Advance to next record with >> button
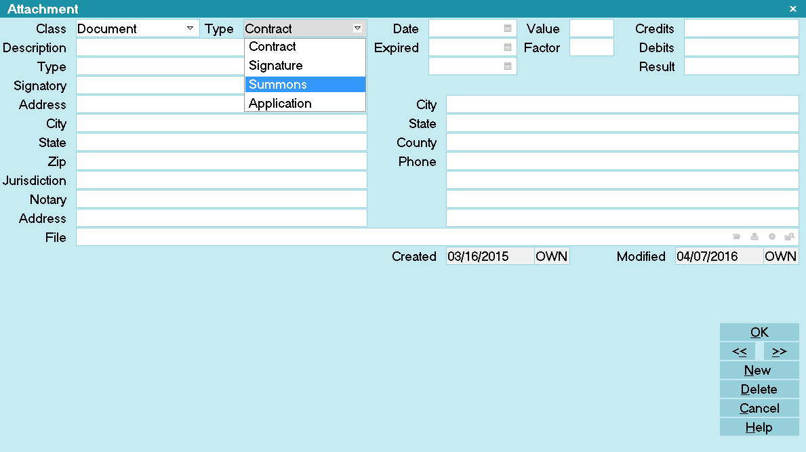 point(780,351)
